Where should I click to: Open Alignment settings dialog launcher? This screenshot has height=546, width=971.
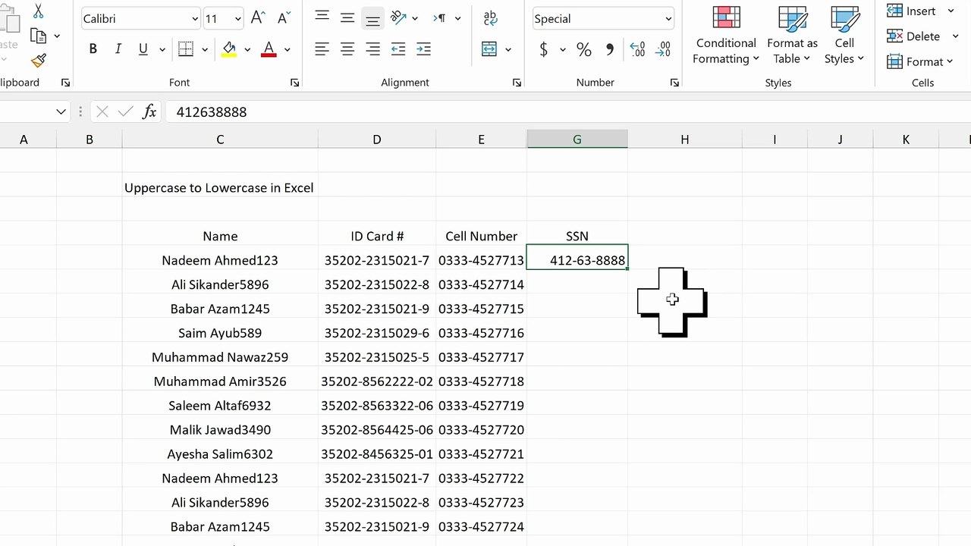517,83
